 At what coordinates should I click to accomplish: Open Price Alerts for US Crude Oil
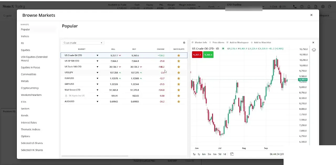(217, 42)
